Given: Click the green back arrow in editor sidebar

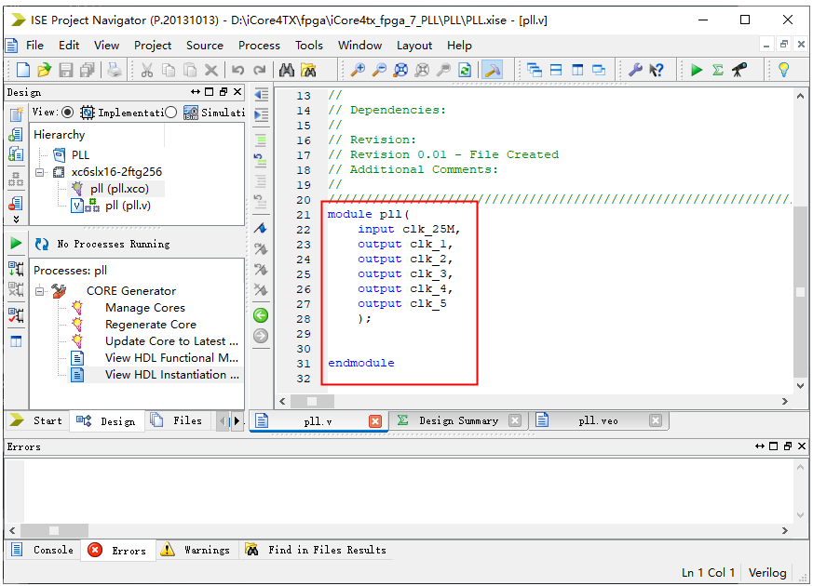Looking at the screenshot, I should (x=261, y=315).
